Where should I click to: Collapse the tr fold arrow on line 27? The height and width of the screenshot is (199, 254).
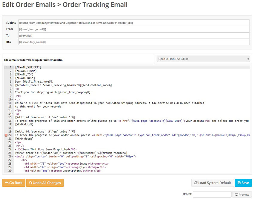point(13,160)
